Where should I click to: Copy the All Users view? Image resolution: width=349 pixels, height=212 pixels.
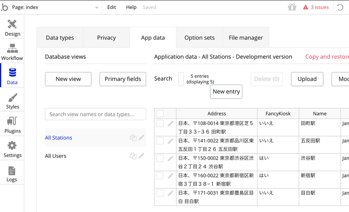click(x=133, y=156)
